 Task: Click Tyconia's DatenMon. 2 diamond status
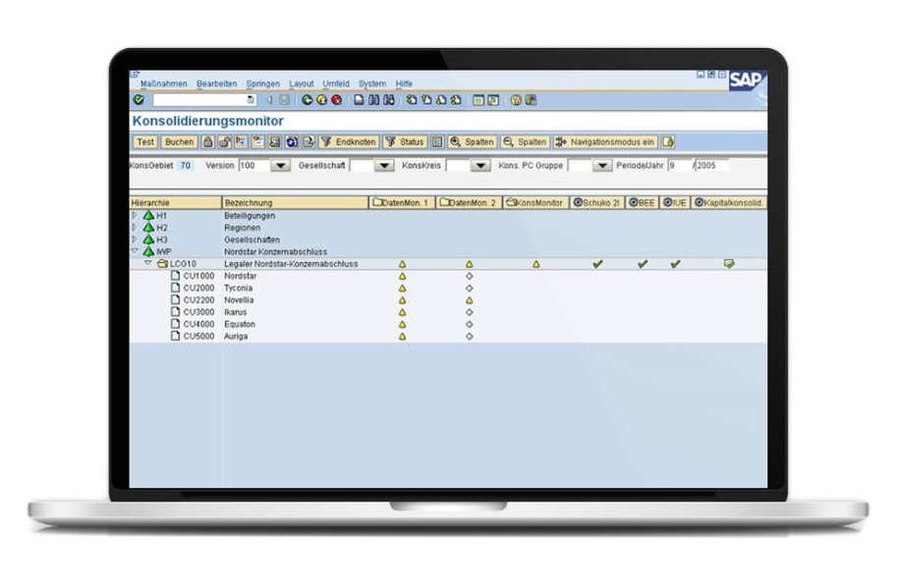[469, 289]
